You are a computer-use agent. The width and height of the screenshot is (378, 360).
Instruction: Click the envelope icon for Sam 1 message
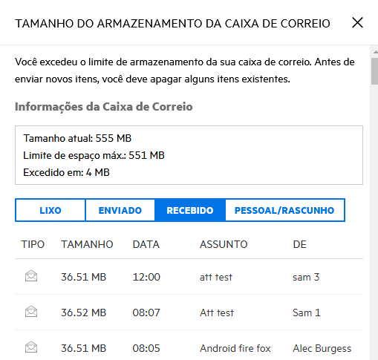tap(31, 312)
